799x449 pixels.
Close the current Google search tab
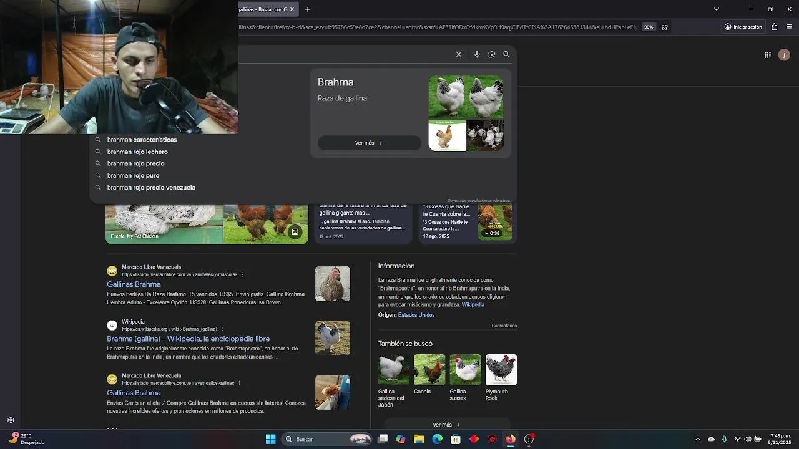tap(292, 9)
